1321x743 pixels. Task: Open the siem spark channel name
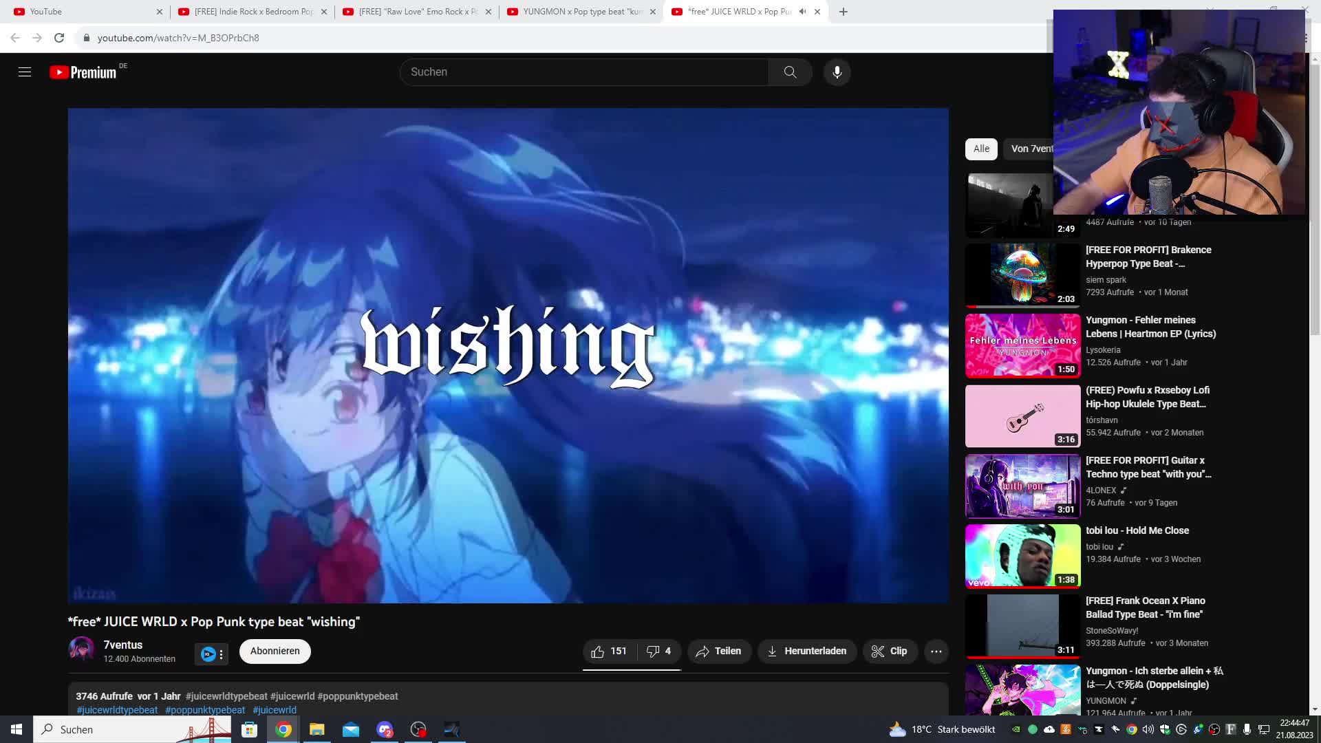[1106, 280]
